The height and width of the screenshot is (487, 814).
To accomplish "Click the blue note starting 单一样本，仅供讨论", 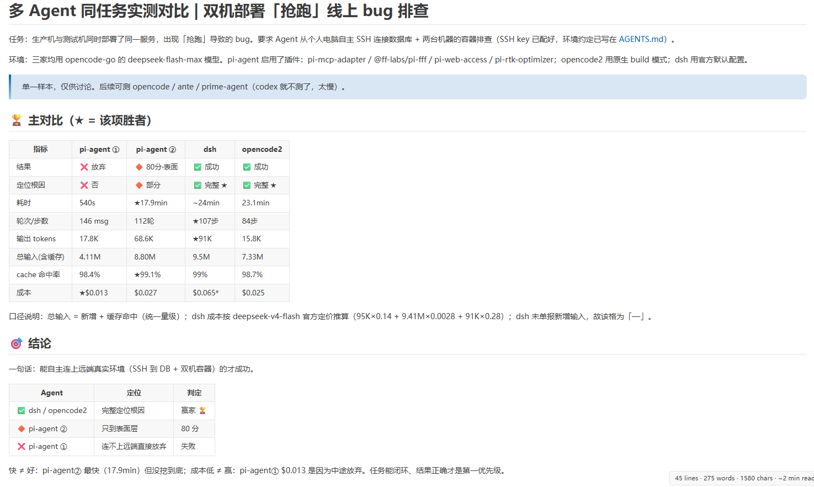I will [408, 87].
